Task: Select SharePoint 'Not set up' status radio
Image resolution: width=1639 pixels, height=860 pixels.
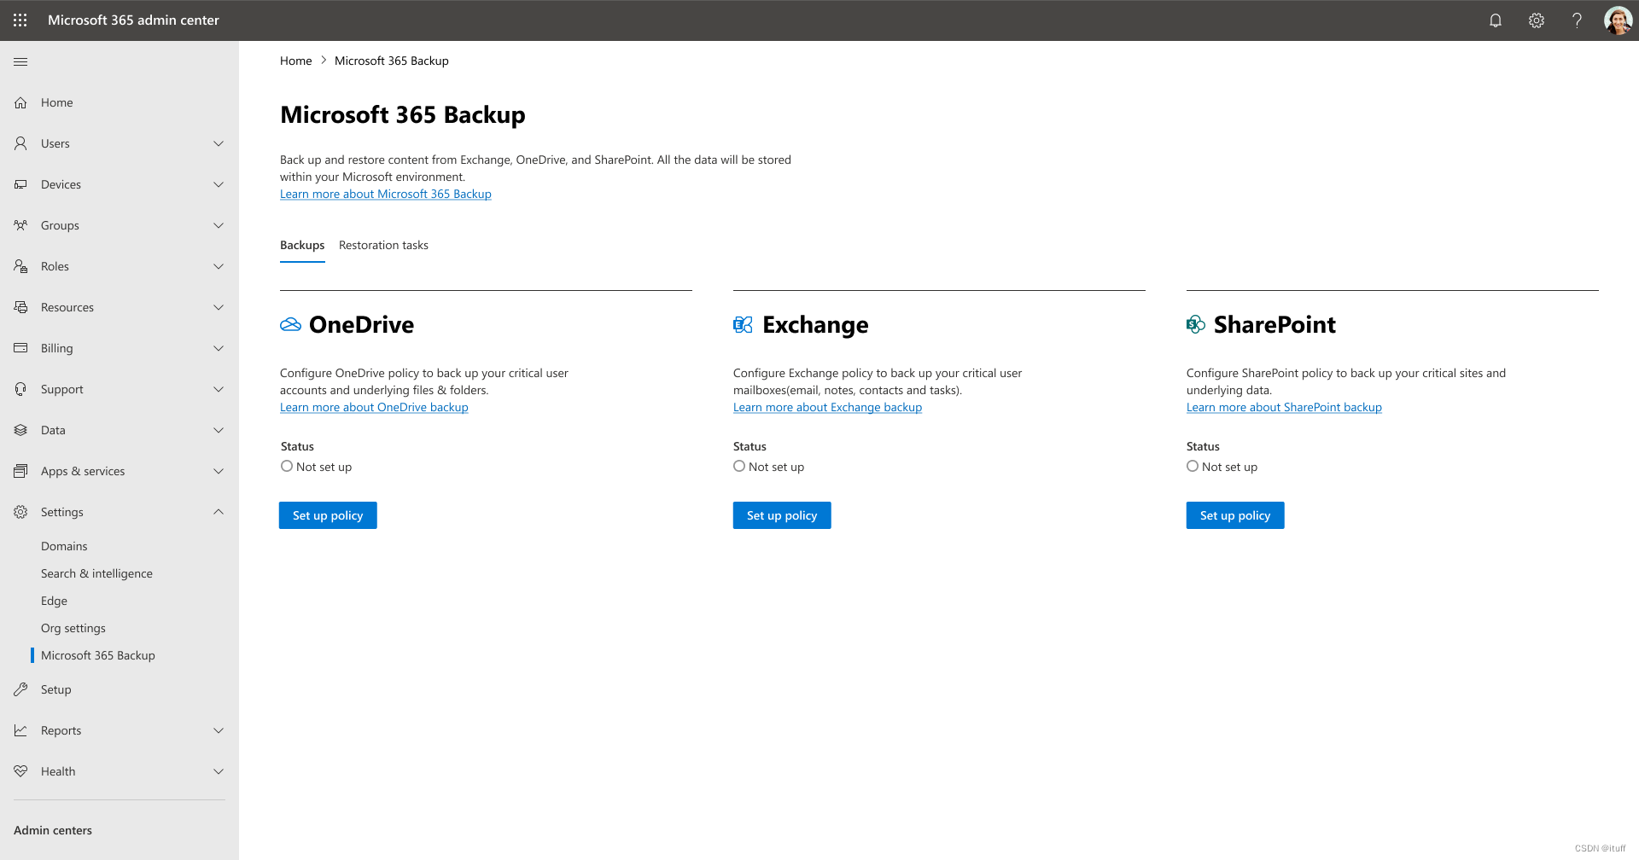Action: click(x=1193, y=466)
